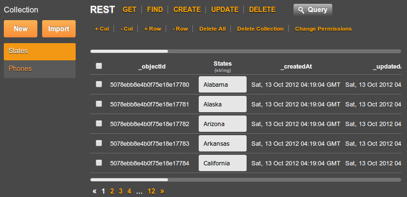Edit the Alaska state field
Image resolution: width=407 pixels, height=197 pixels.
(x=222, y=104)
